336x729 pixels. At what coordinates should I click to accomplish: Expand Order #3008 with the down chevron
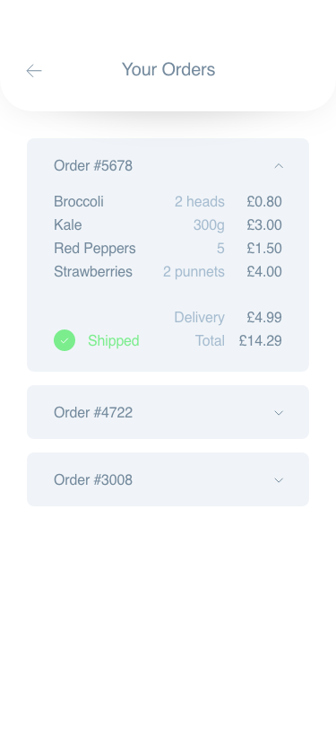(279, 480)
